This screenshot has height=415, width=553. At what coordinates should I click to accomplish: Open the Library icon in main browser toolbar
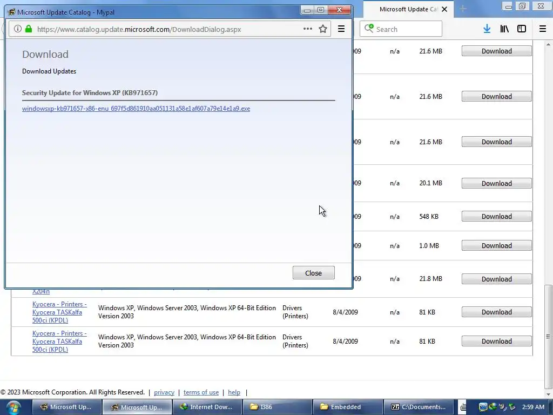pos(504,29)
